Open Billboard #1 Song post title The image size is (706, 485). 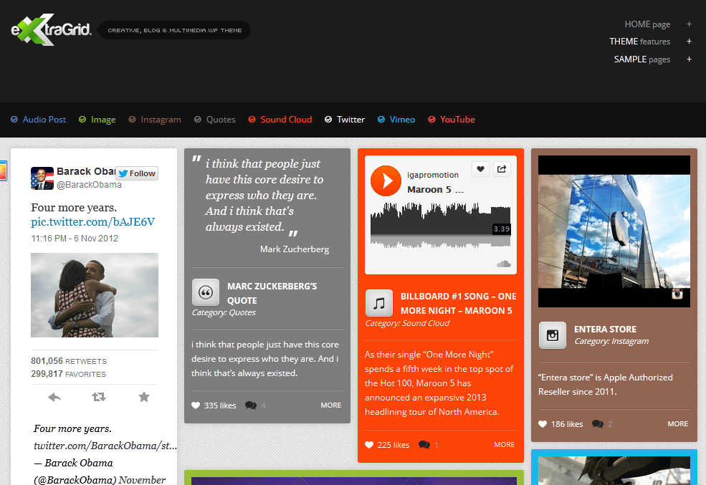point(458,303)
